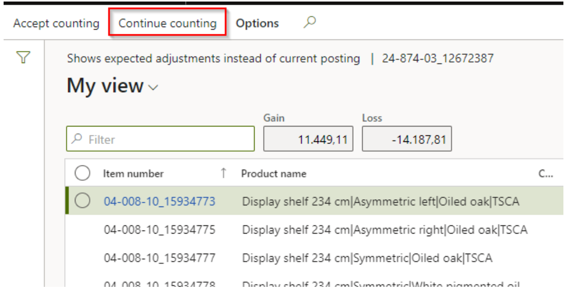Image resolution: width=567 pixels, height=292 pixels.
Task: Click the truncated C... column header
Action: coord(544,174)
